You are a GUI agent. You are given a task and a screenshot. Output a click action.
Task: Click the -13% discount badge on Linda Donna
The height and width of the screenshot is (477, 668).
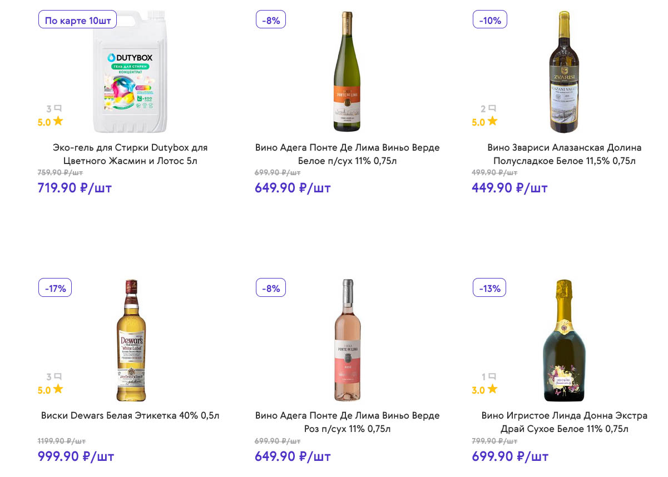pos(489,288)
